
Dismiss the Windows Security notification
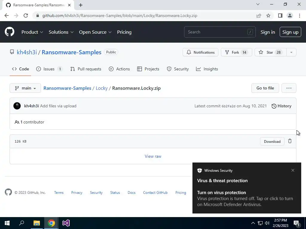point(293,170)
